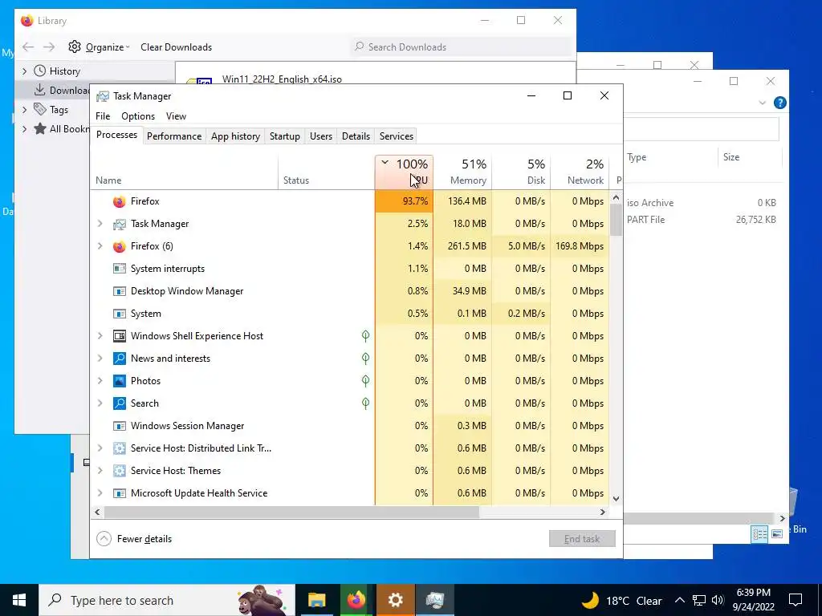Screen dimensions: 822x616
Task: Open the Options menu in Task Manager
Action: coord(138,116)
